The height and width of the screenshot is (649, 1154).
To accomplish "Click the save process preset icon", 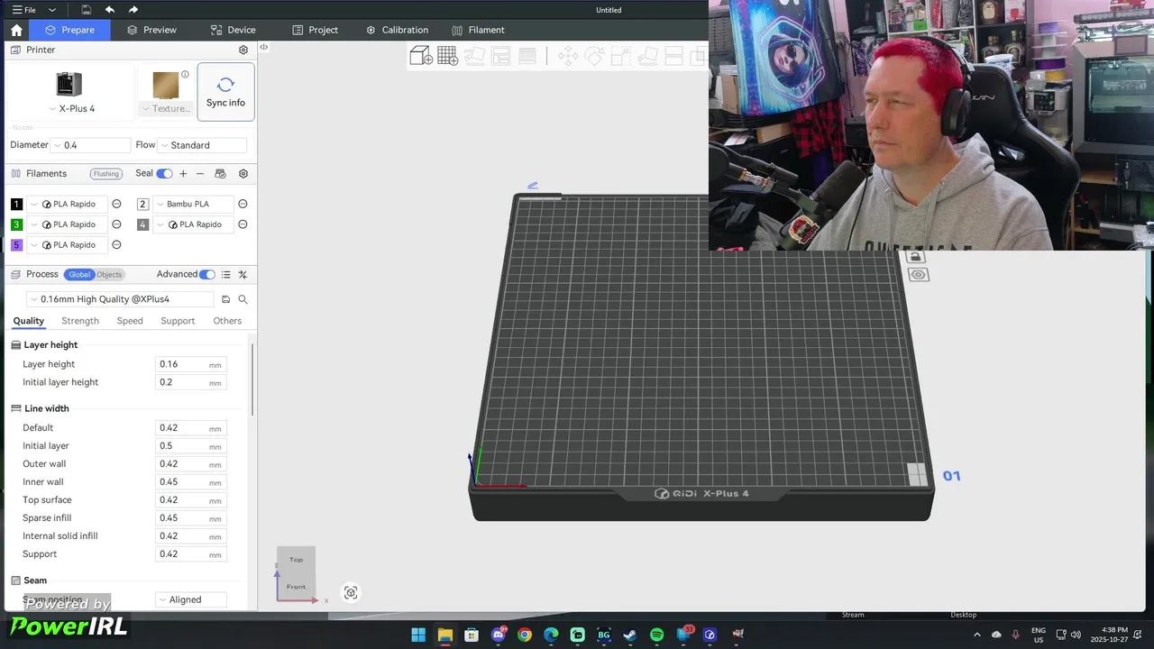I will [225, 299].
